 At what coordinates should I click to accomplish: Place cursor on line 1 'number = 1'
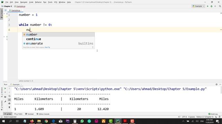click(28, 15)
